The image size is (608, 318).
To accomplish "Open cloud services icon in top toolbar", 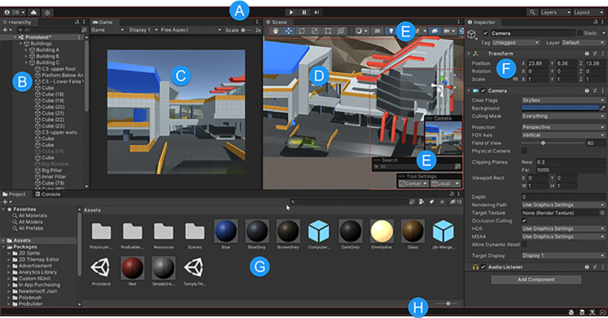I will tap(34, 12).
